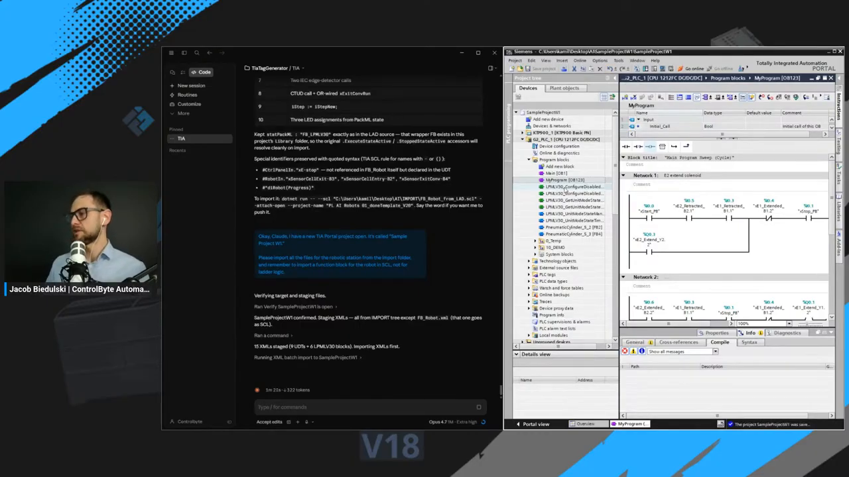Click the Delete X icon in TIA toolbar

point(600,69)
